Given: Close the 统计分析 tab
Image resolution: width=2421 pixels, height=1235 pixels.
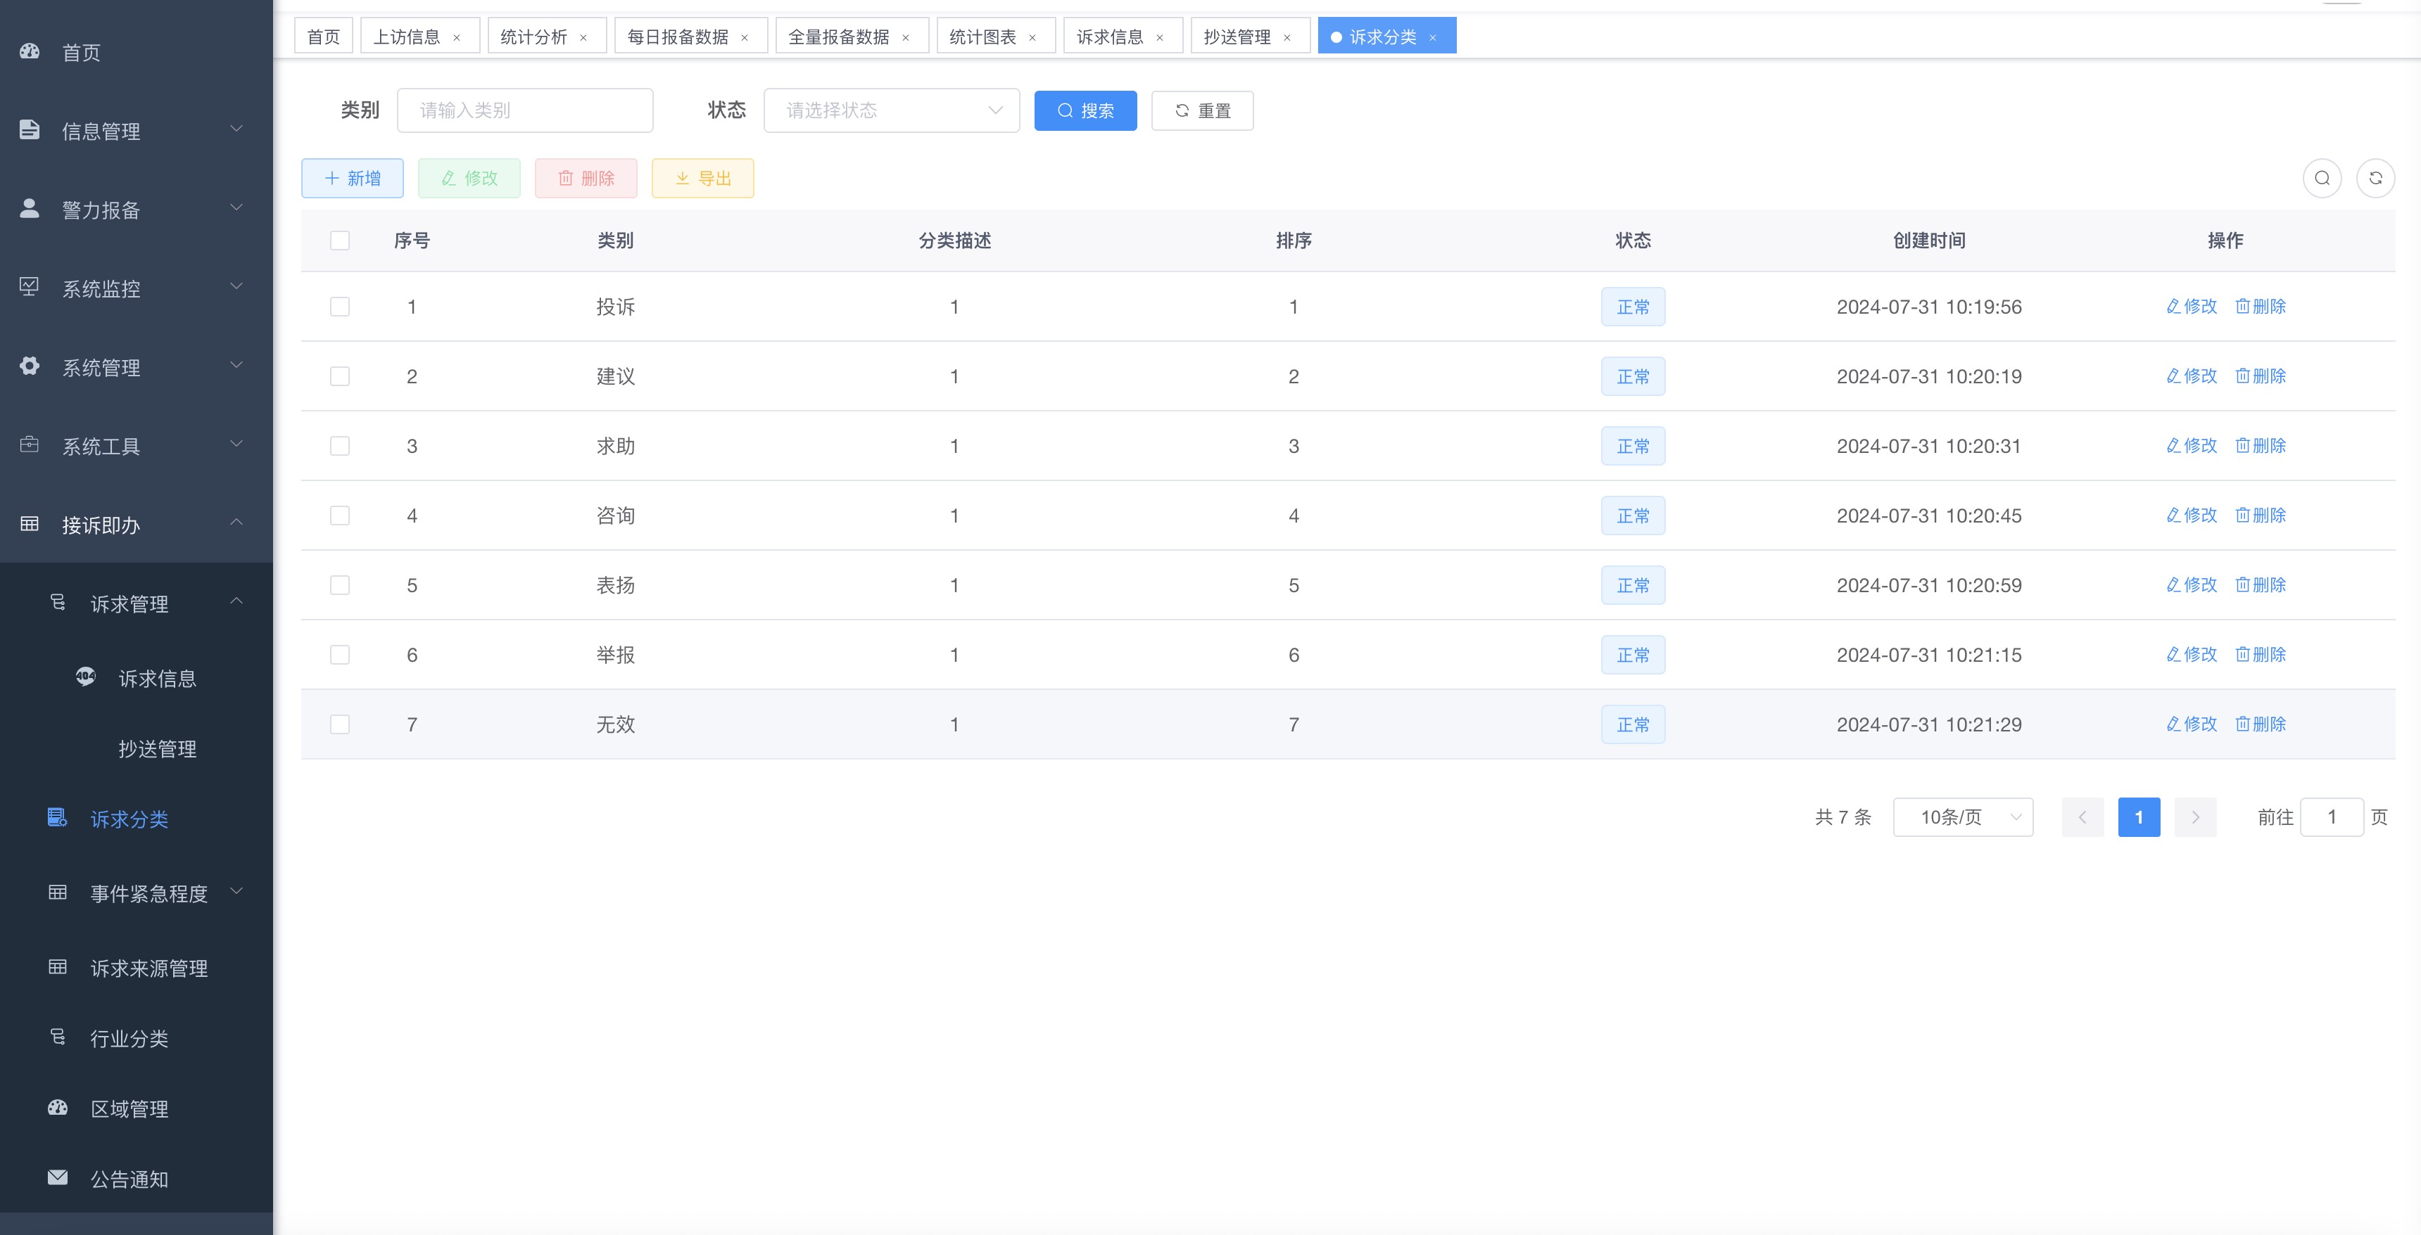Looking at the screenshot, I should point(583,37).
